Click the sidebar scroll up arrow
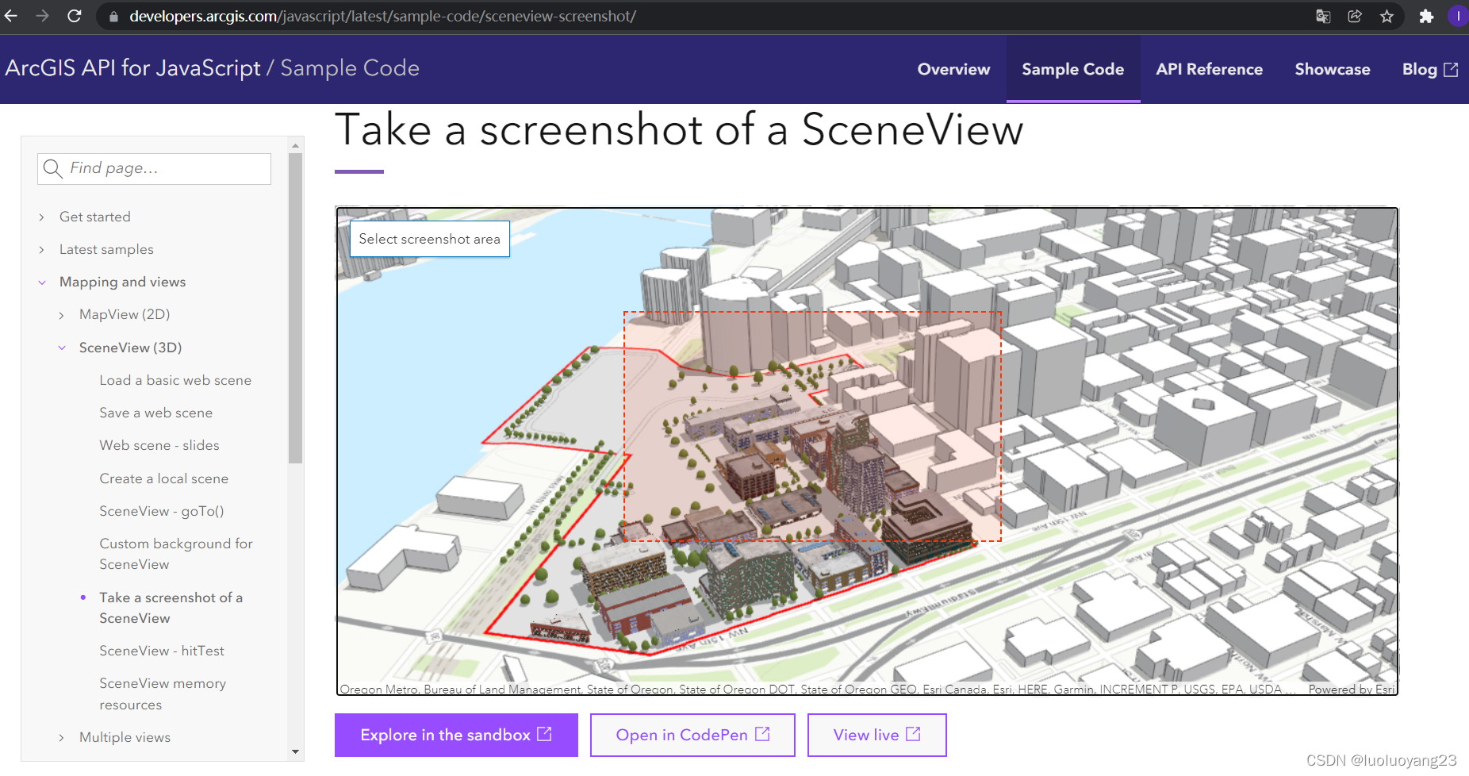This screenshot has height=776, width=1469. coord(296,145)
